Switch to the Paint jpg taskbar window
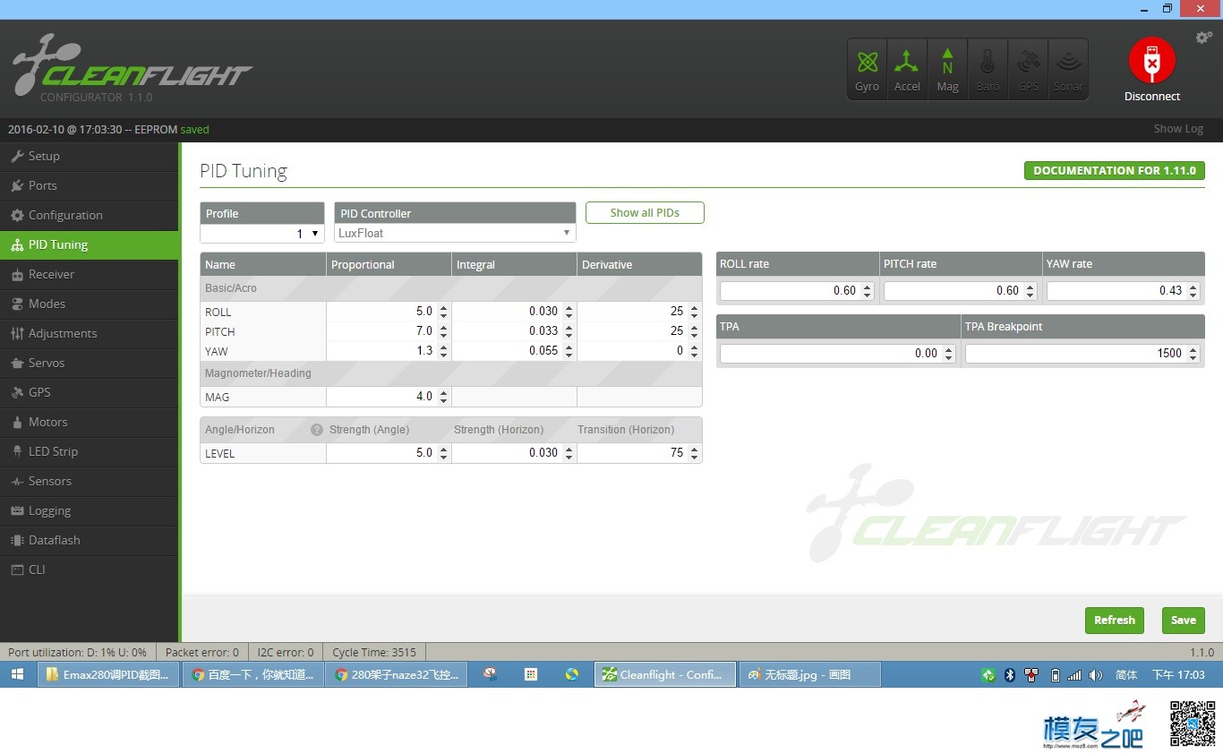 (x=810, y=674)
